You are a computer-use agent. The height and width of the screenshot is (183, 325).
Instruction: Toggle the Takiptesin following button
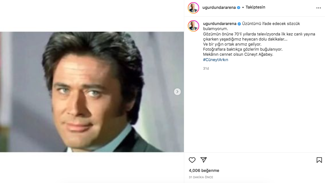click(x=255, y=7)
